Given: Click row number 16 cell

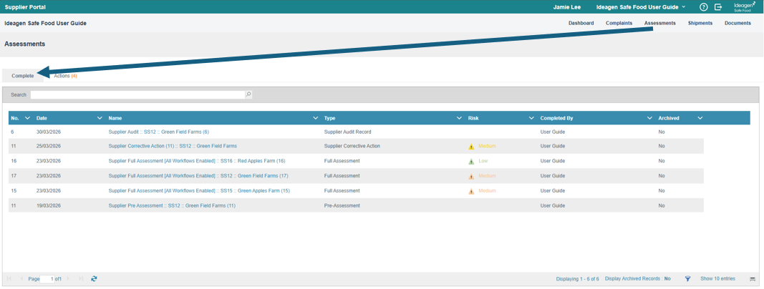Looking at the screenshot, I should (x=14, y=161).
